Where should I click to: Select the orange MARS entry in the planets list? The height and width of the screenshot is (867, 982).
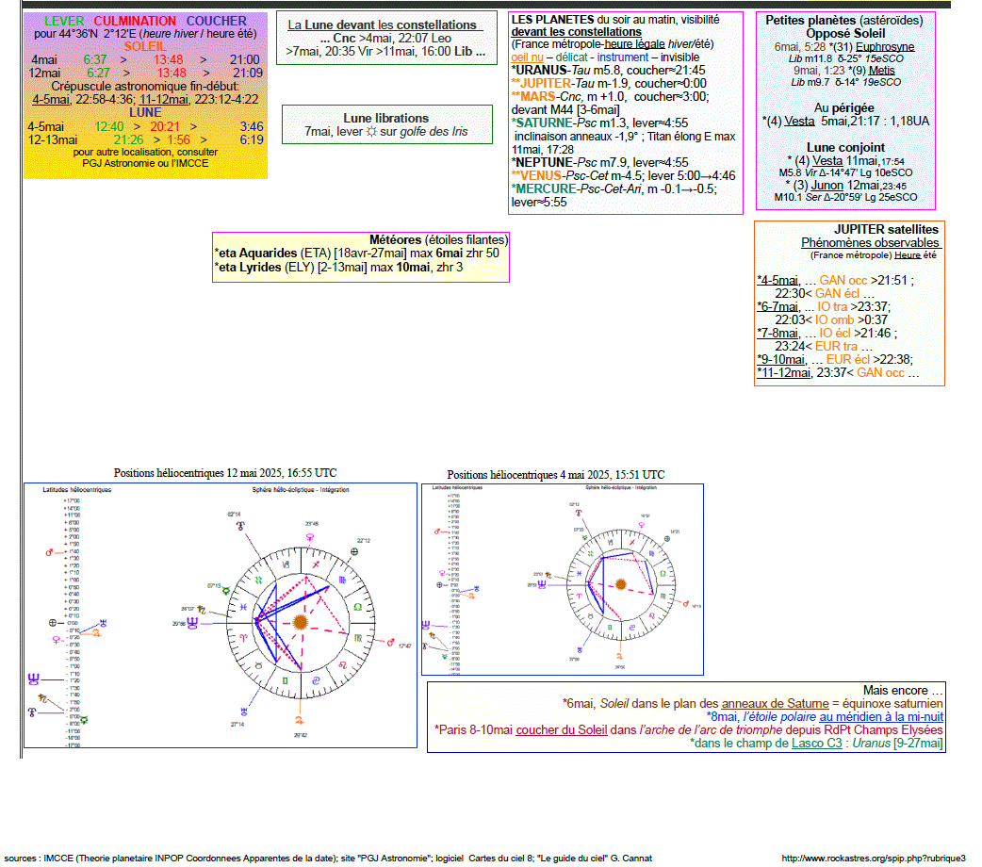coord(610,97)
